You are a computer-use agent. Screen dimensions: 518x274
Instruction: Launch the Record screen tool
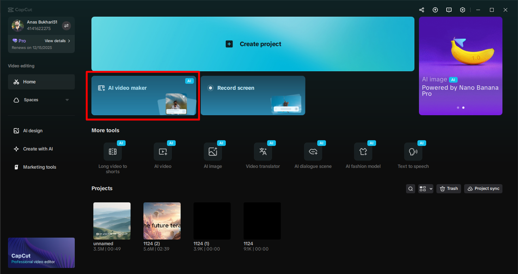[253, 95]
